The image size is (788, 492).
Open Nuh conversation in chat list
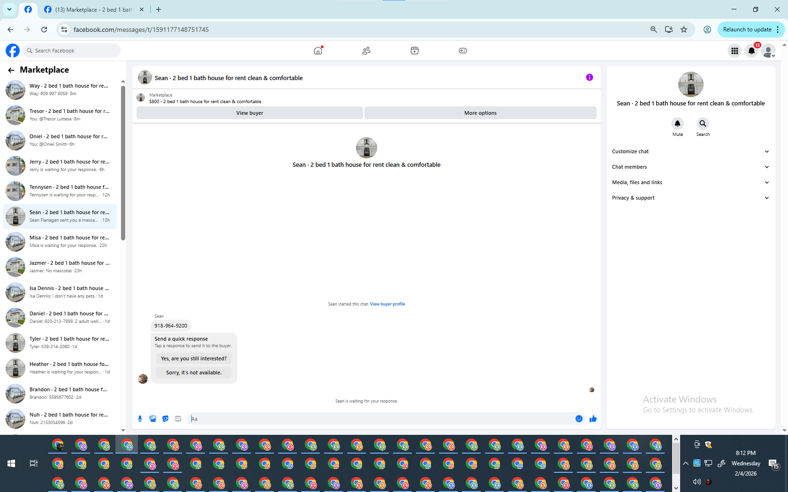(x=60, y=418)
